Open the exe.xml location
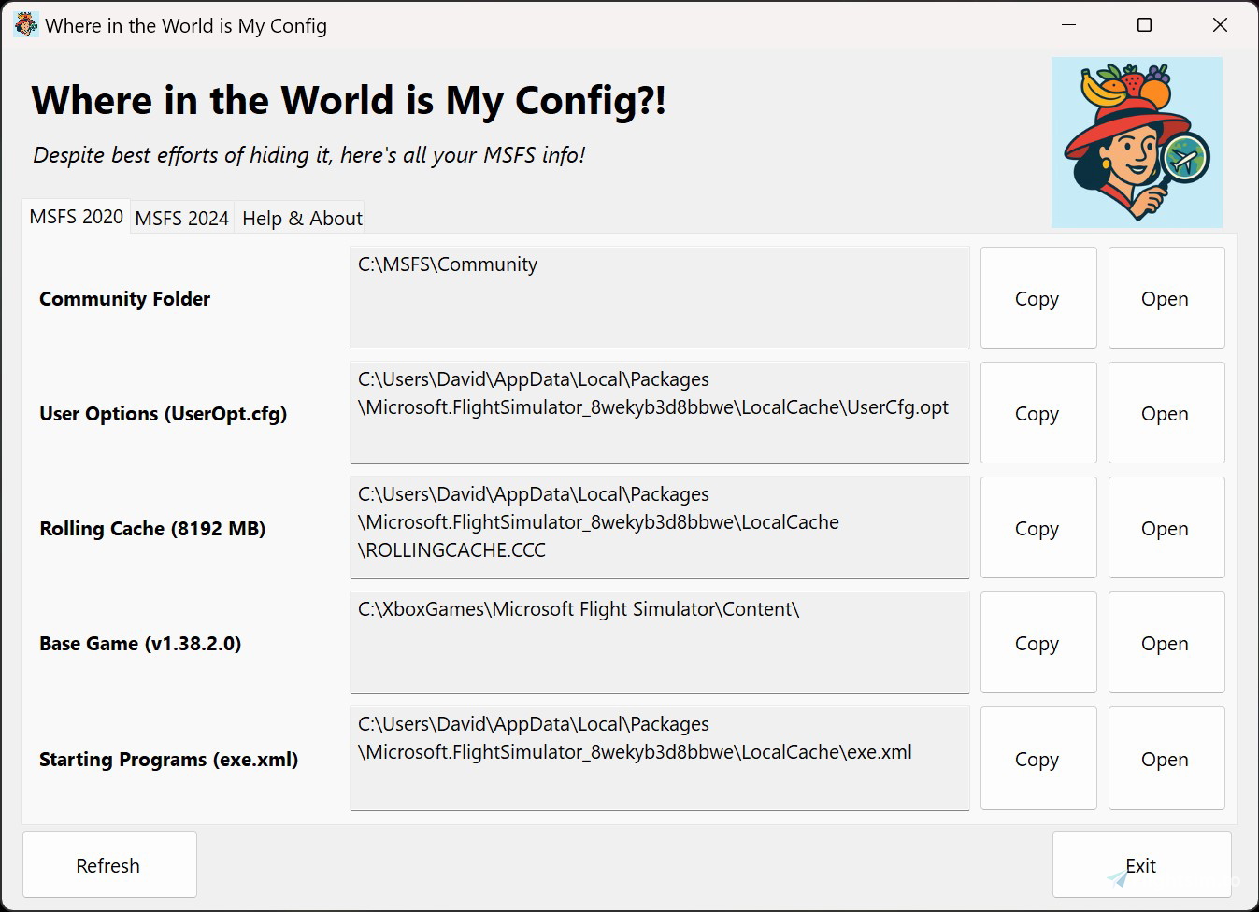 tap(1166, 759)
